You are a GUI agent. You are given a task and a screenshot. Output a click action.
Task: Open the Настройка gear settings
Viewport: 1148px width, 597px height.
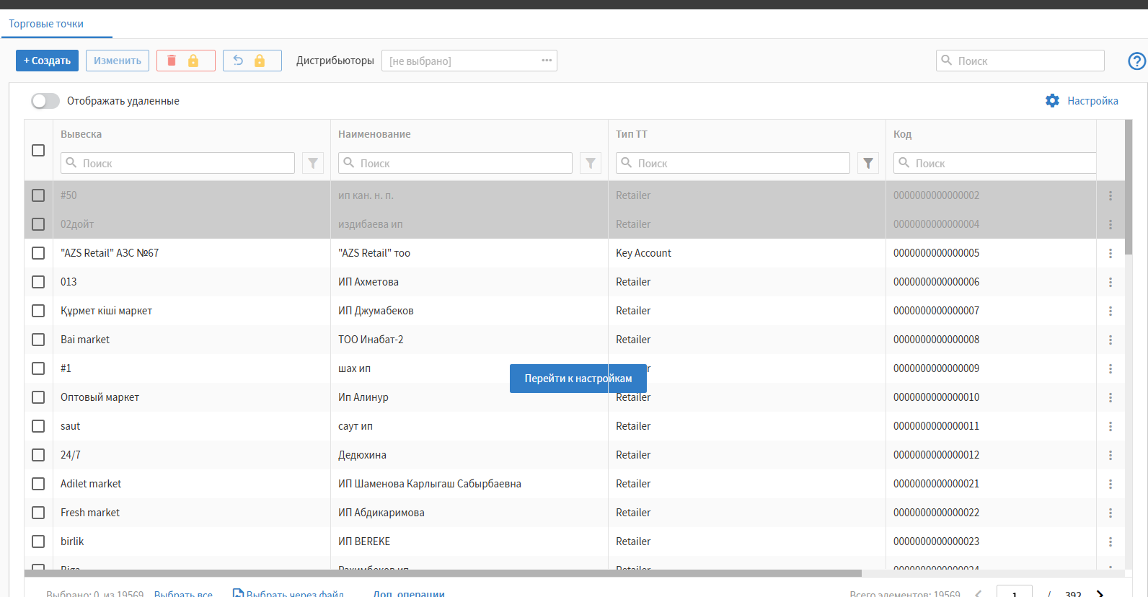tap(1053, 101)
